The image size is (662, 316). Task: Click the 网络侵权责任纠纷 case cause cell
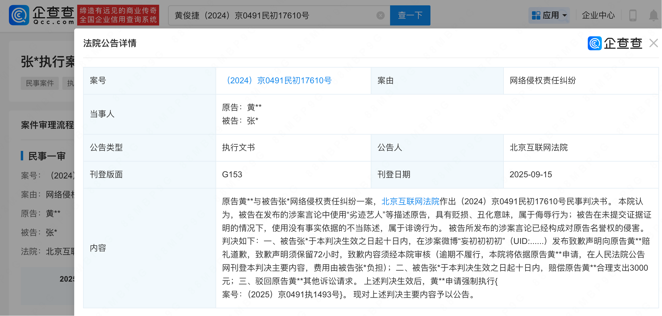[542, 81]
